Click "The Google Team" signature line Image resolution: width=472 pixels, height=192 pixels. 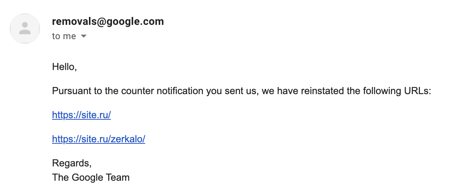91,177
